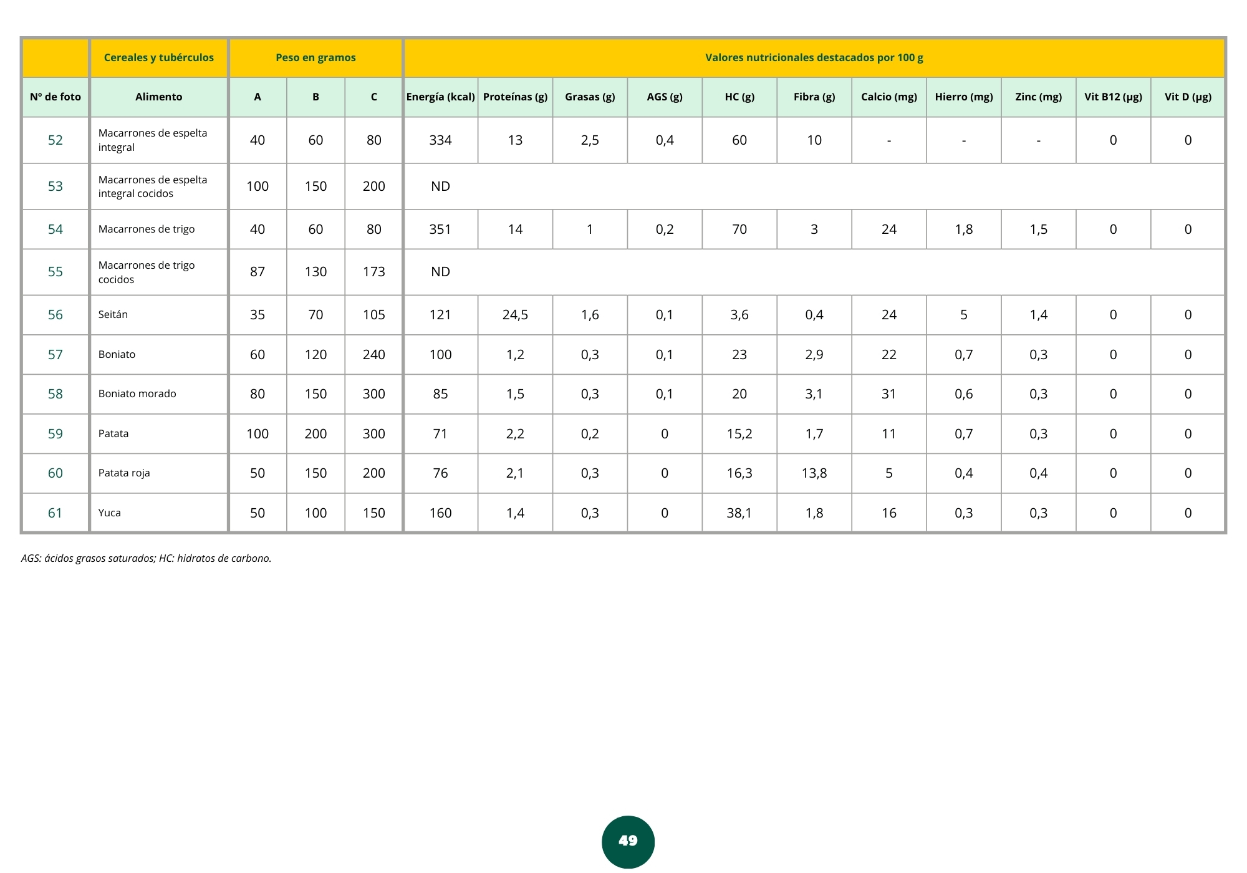Click photo number 52 link
This screenshot has width=1247, height=873.
[x=55, y=140]
